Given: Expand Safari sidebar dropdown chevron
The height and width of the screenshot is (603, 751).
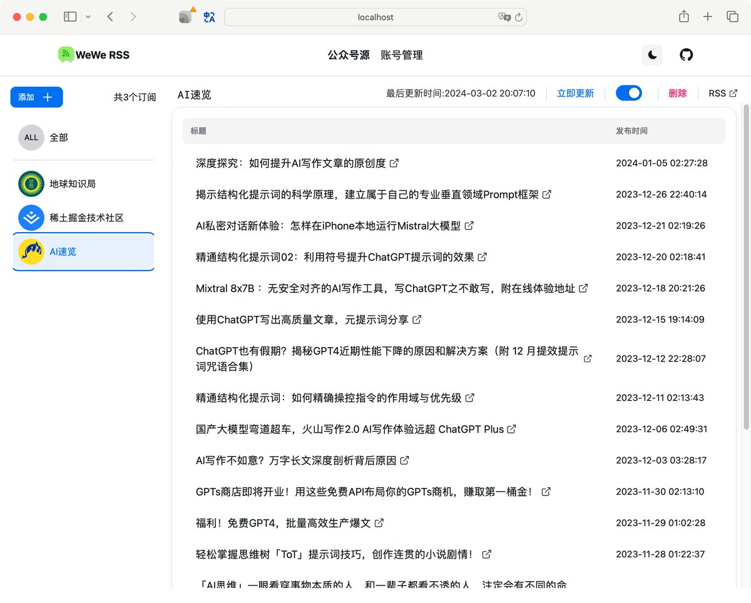Looking at the screenshot, I should [88, 17].
